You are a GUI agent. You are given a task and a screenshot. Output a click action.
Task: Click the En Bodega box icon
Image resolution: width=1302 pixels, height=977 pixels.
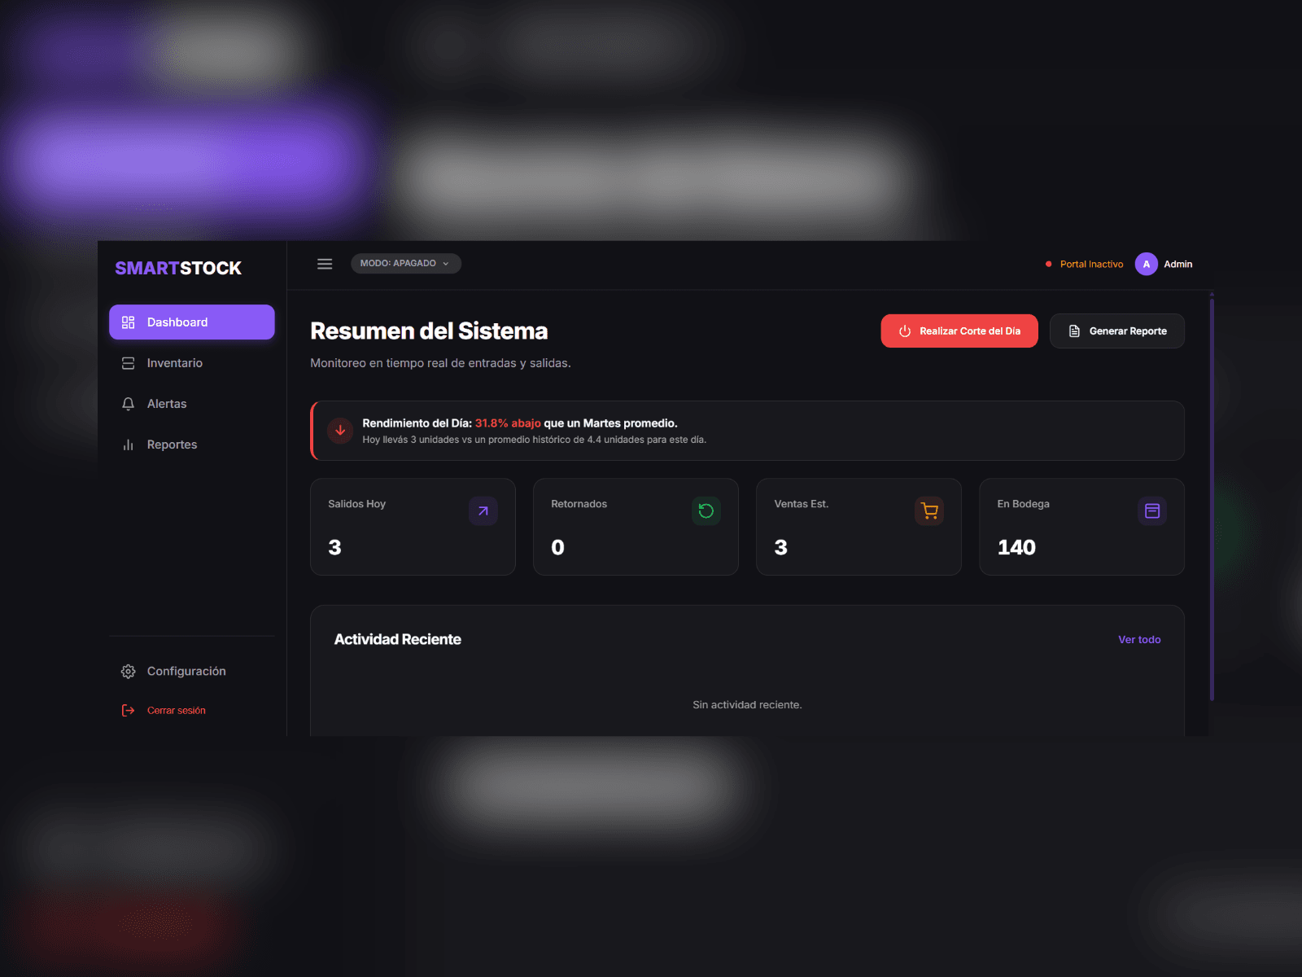(x=1152, y=511)
